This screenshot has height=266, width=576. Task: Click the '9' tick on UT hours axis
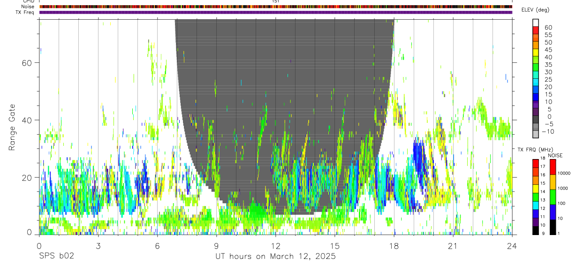pos(216,245)
